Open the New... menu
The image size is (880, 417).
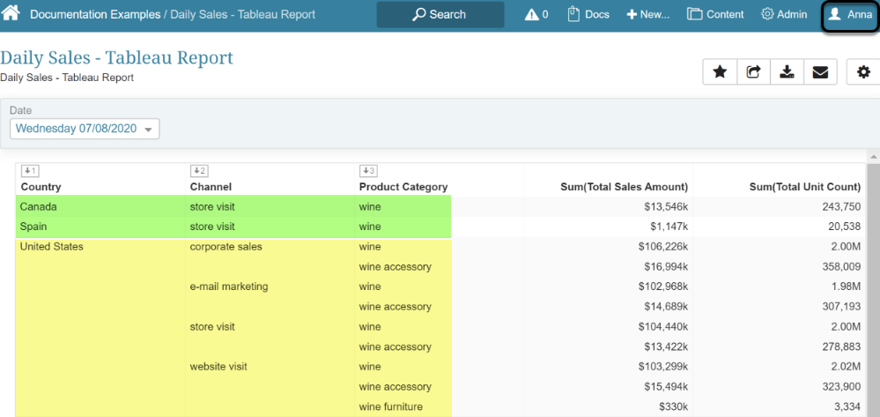(x=647, y=15)
